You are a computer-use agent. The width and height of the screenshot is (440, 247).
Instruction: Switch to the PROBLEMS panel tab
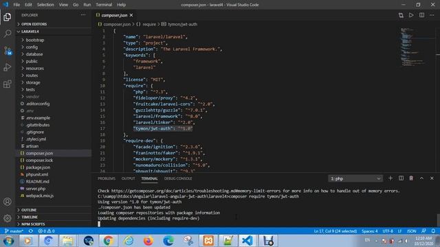click(107, 178)
